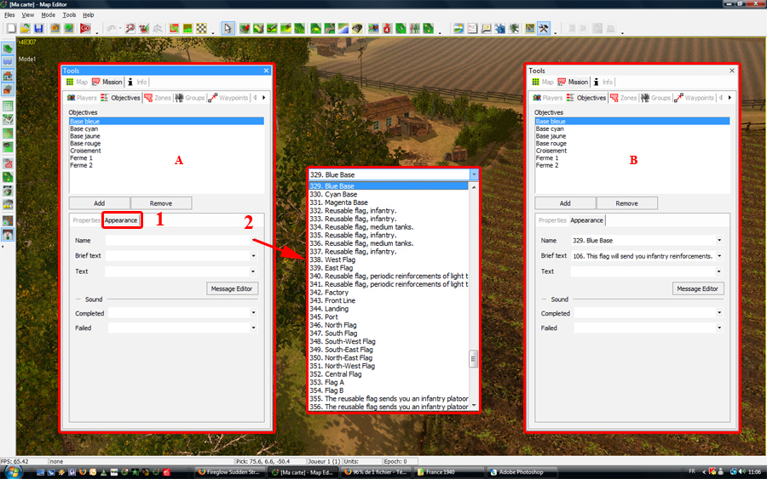Open Waypoints tab in right Tools panel
Screen dimensions: 767x479
[694, 98]
